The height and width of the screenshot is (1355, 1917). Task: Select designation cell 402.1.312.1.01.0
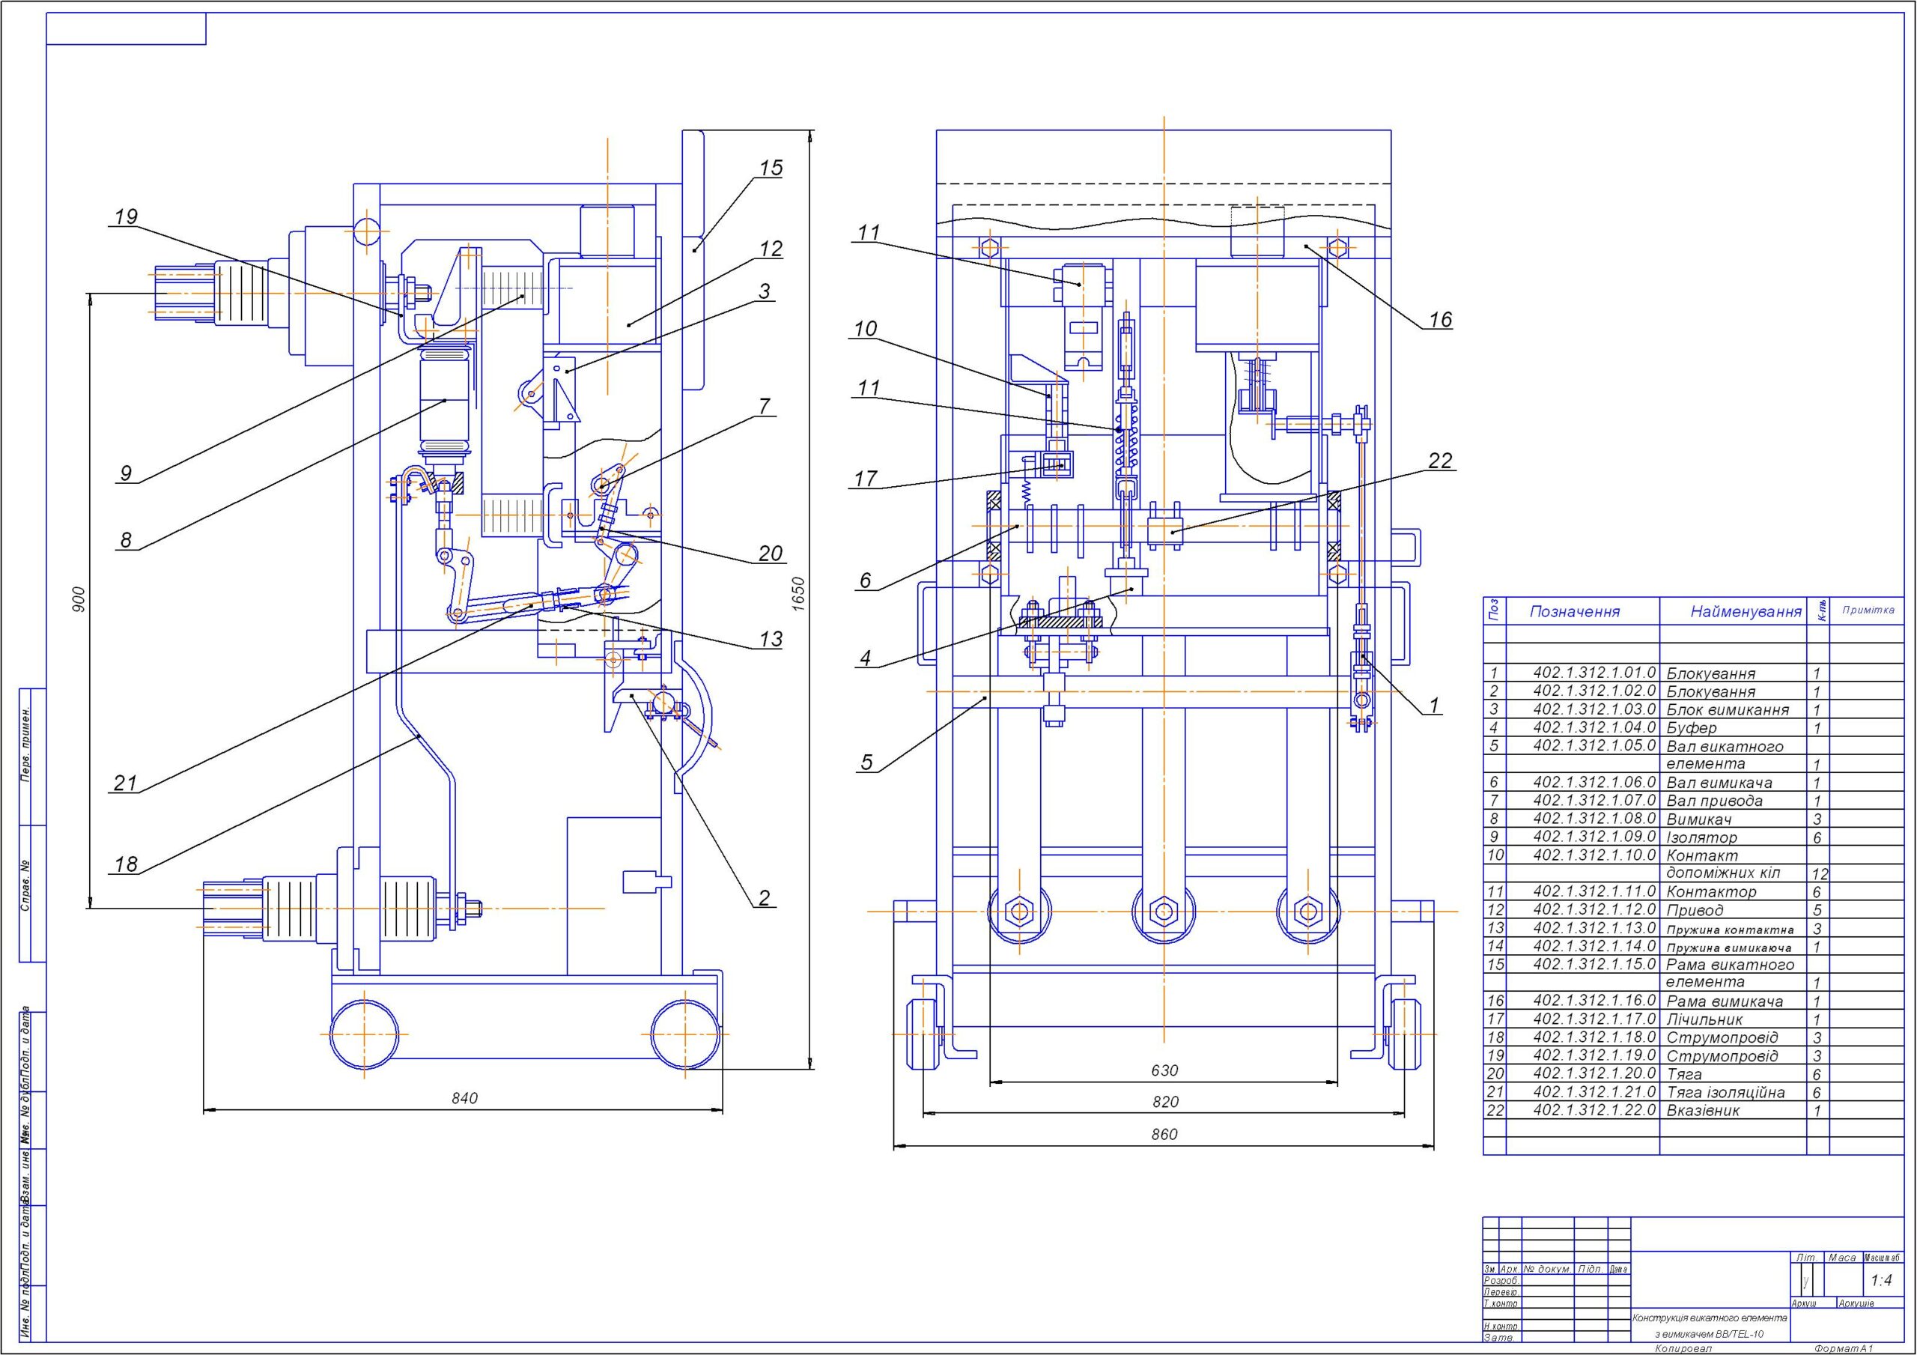(x=1595, y=673)
